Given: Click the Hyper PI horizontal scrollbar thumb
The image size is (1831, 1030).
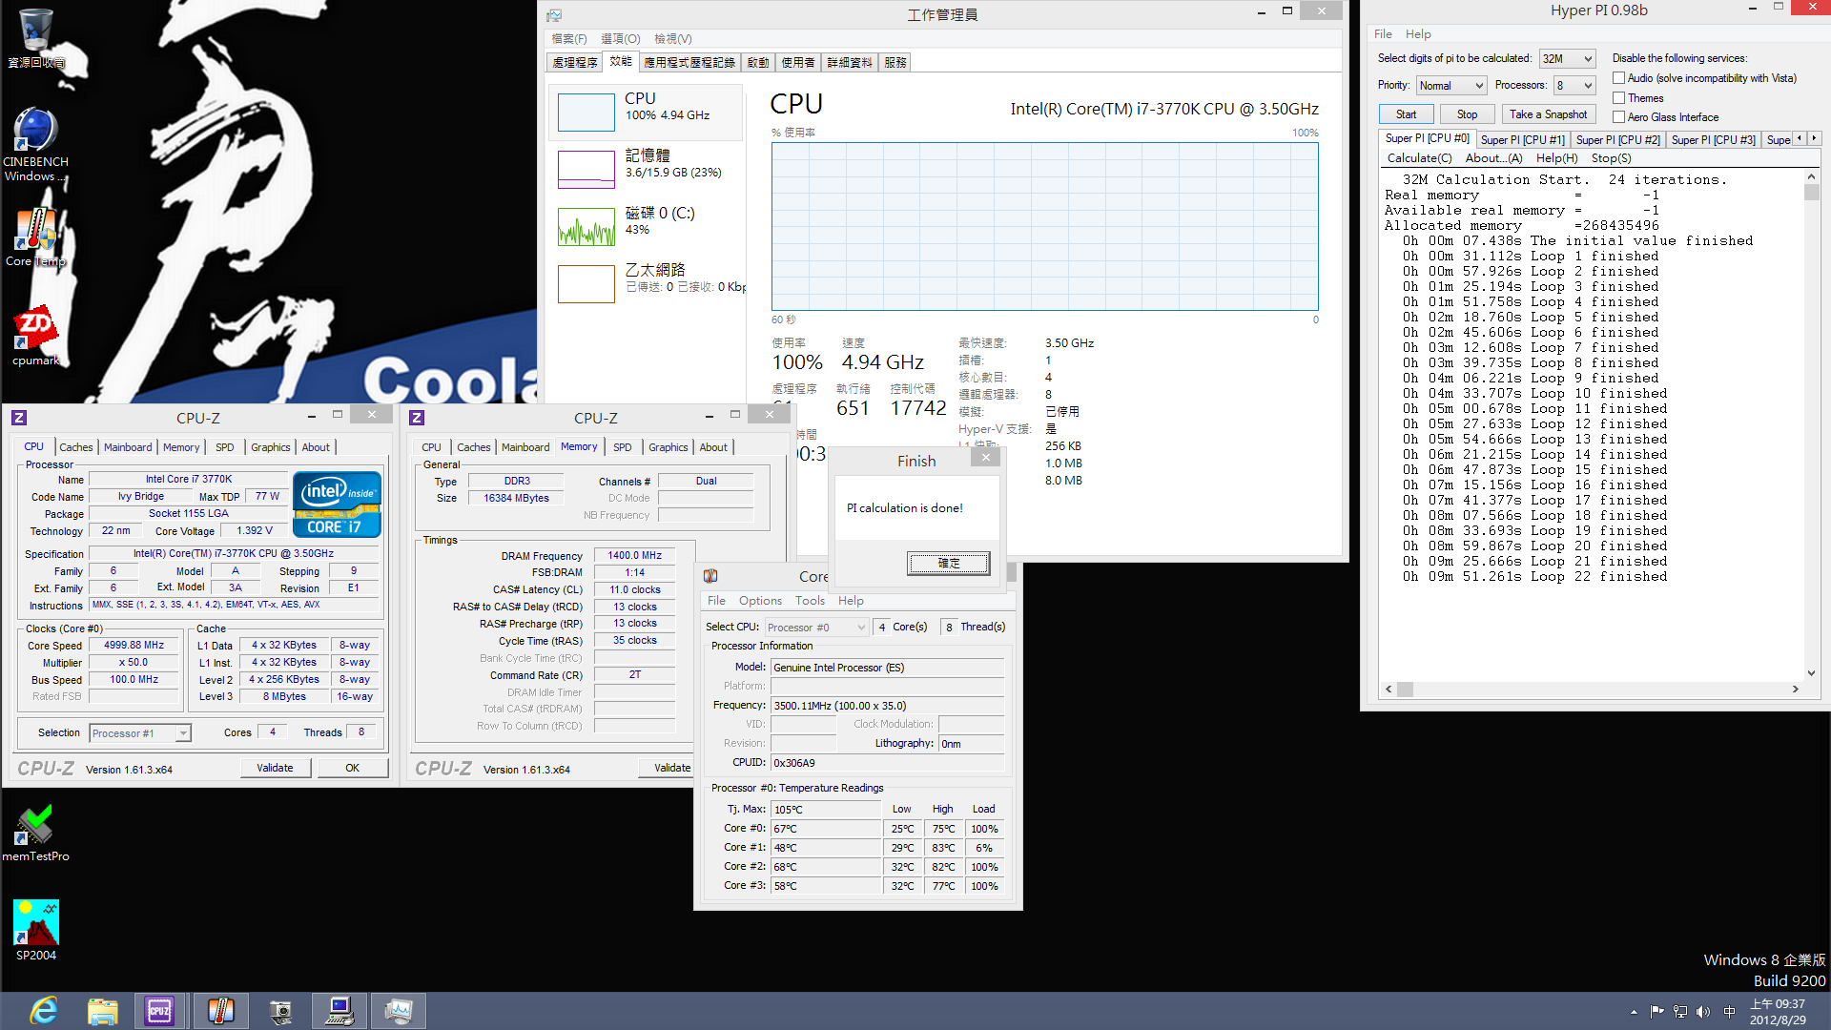Looking at the screenshot, I should click(1405, 689).
